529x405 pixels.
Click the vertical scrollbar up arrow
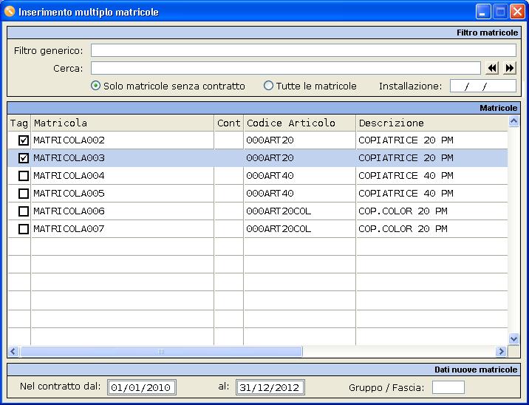tap(513, 120)
